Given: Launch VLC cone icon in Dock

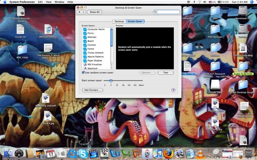Looking at the screenshot, I should tap(200, 154).
